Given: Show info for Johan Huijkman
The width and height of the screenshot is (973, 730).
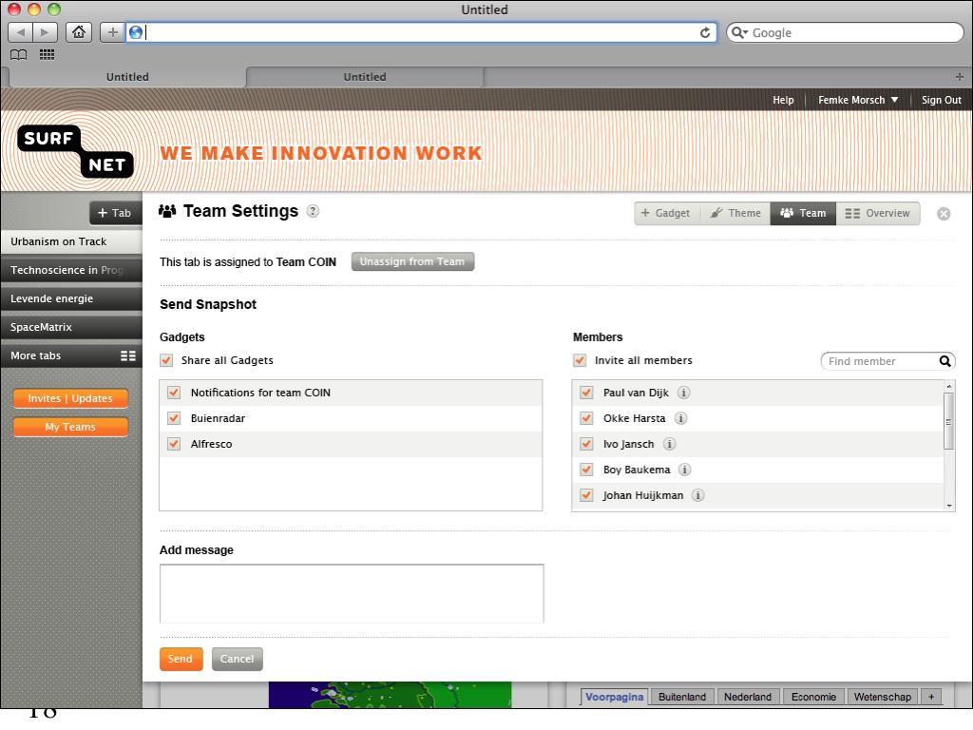Looking at the screenshot, I should coord(698,495).
